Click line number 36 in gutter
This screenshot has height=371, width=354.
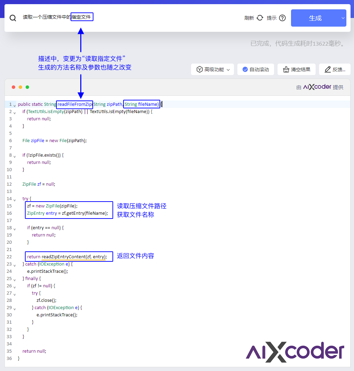9,358
